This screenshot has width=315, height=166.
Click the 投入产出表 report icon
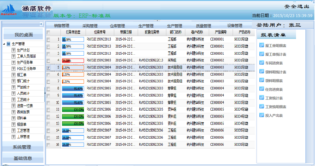(x=262, y=115)
